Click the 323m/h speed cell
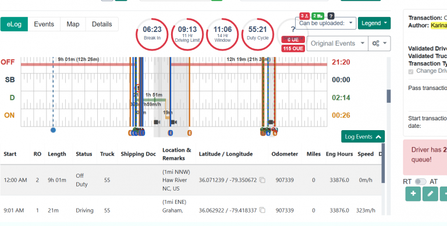 [x=366, y=210]
